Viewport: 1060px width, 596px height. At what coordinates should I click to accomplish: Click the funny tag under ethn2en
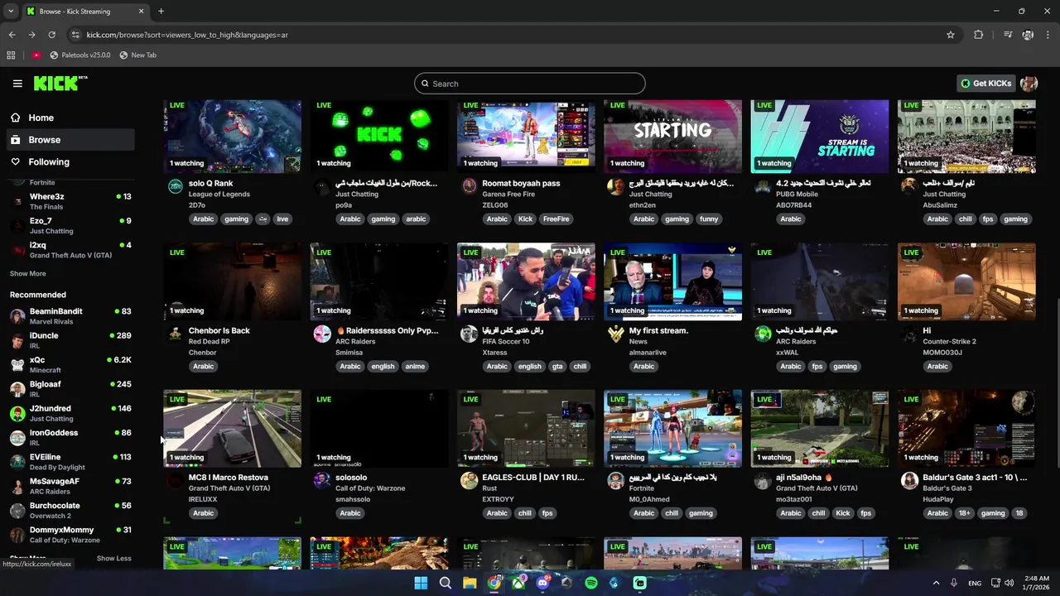(x=709, y=219)
